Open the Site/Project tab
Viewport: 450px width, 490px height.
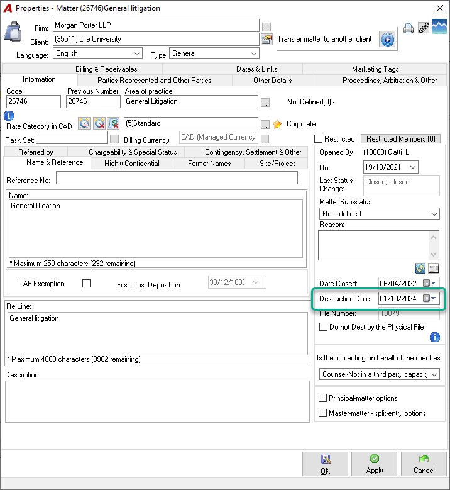coord(277,164)
